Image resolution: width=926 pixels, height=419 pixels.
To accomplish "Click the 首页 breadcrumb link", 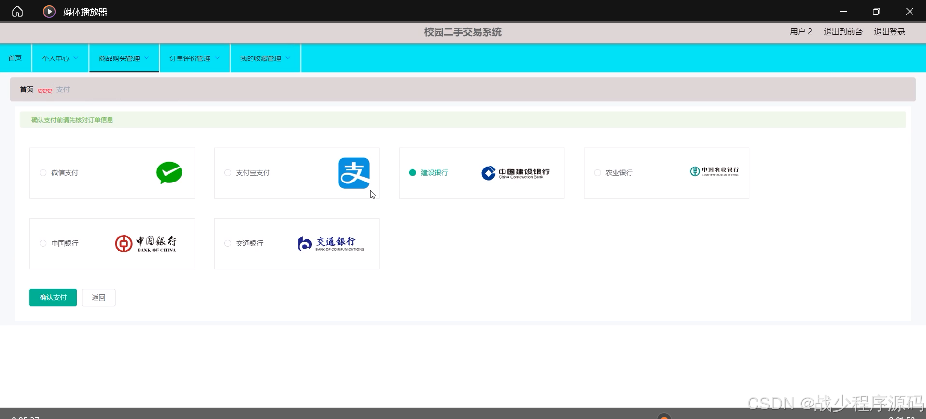I will [x=27, y=90].
